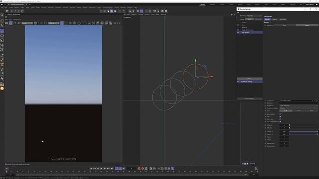
Task: Click the green Y axis arrow handle
Action: (x=195, y=60)
